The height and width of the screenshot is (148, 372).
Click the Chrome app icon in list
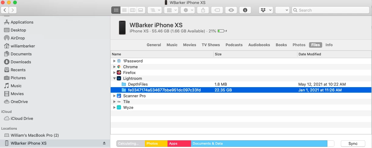click(x=119, y=67)
